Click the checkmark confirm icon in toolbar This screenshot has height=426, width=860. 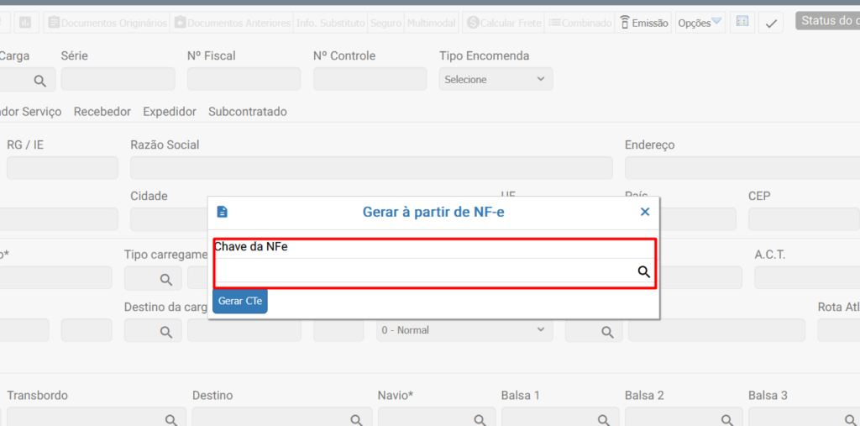coord(771,23)
